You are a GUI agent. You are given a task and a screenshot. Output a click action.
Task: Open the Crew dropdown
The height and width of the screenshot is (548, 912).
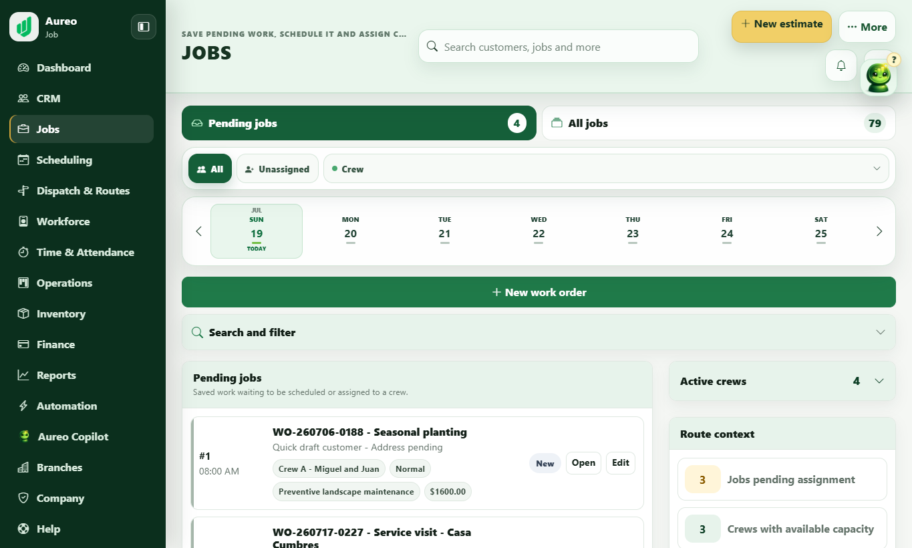point(606,168)
